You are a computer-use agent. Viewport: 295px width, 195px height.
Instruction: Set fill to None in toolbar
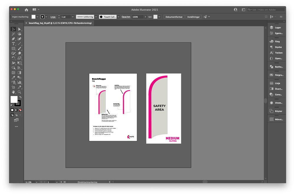point(20,110)
